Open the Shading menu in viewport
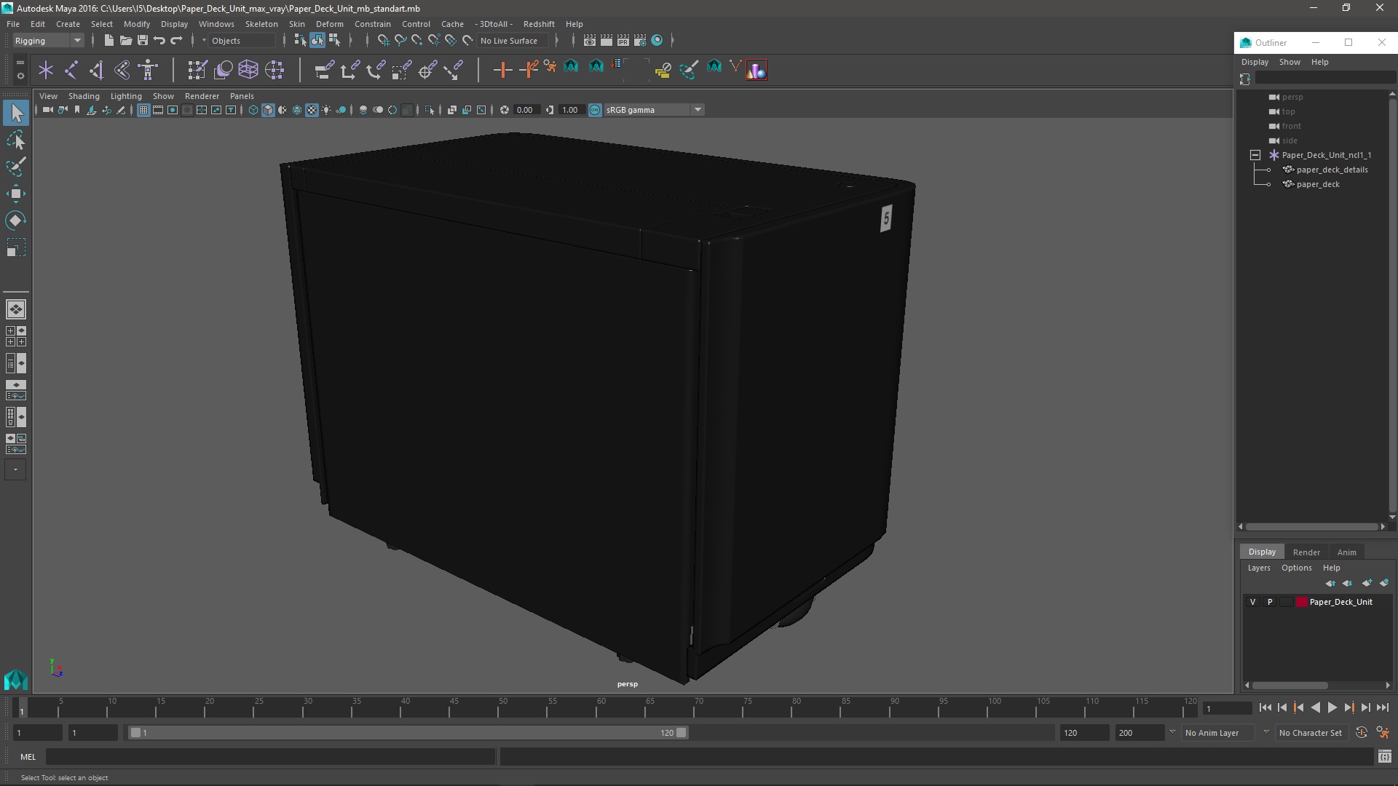The height and width of the screenshot is (786, 1398). point(84,95)
